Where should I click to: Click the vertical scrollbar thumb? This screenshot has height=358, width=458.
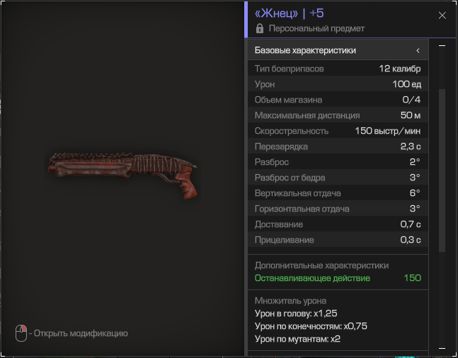tap(442, 171)
